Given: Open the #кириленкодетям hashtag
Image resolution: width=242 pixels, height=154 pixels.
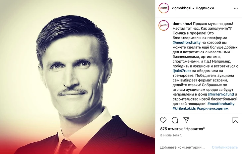Looking at the screenshot, I should 212,108.
